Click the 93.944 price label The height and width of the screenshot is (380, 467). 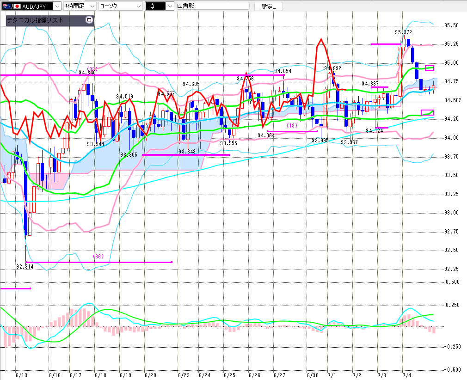pyautogui.click(x=96, y=144)
